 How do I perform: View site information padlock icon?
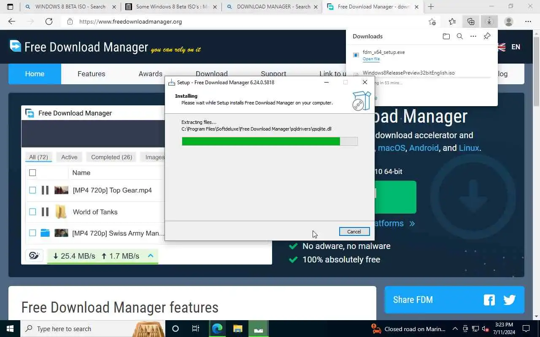[x=70, y=21]
